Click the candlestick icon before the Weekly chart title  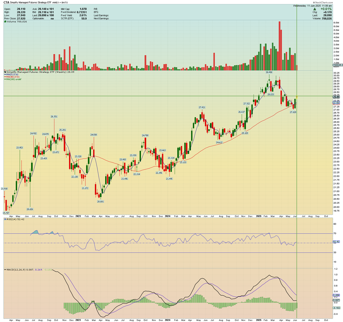click(5, 72)
